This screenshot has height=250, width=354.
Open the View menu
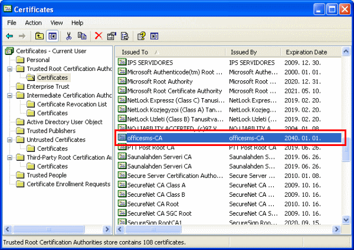click(x=57, y=23)
